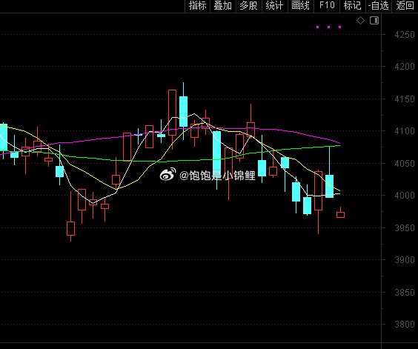418x349 pixels.
Task: Click the 4050 price axis label
Action: (x=405, y=164)
